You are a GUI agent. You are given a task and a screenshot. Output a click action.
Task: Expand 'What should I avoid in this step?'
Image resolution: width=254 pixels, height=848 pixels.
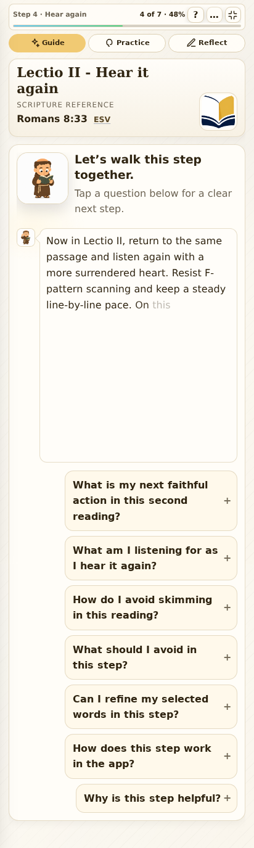(x=151, y=657)
